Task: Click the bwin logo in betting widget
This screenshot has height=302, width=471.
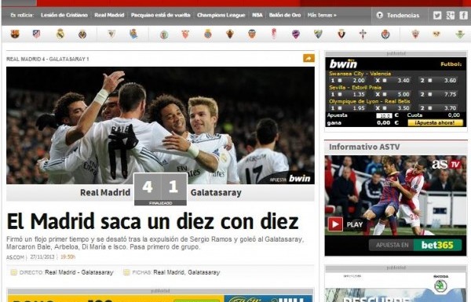Action: [x=343, y=64]
